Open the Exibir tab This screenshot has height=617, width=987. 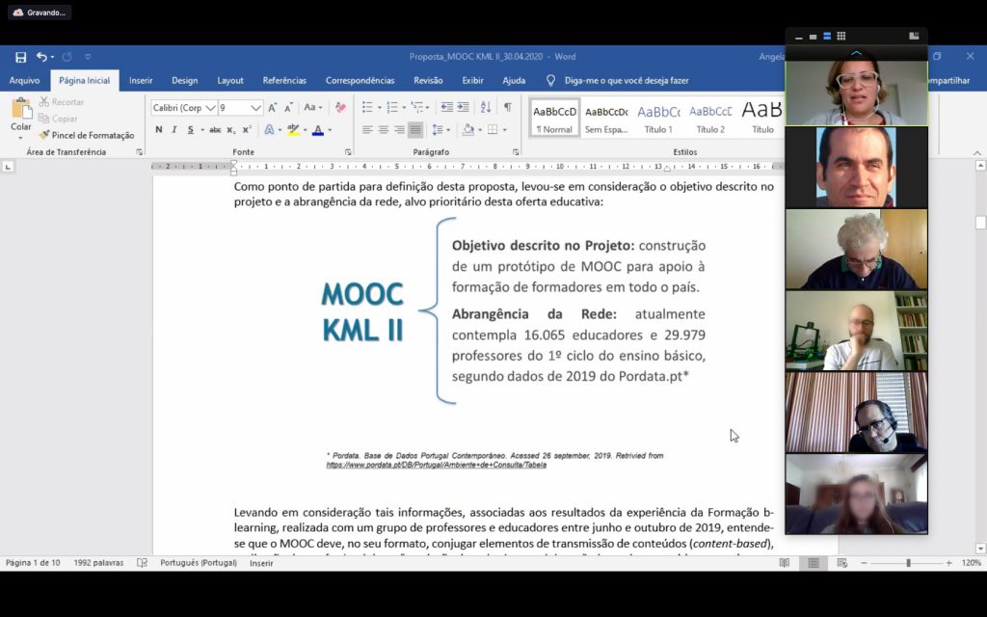(x=472, y=81)
